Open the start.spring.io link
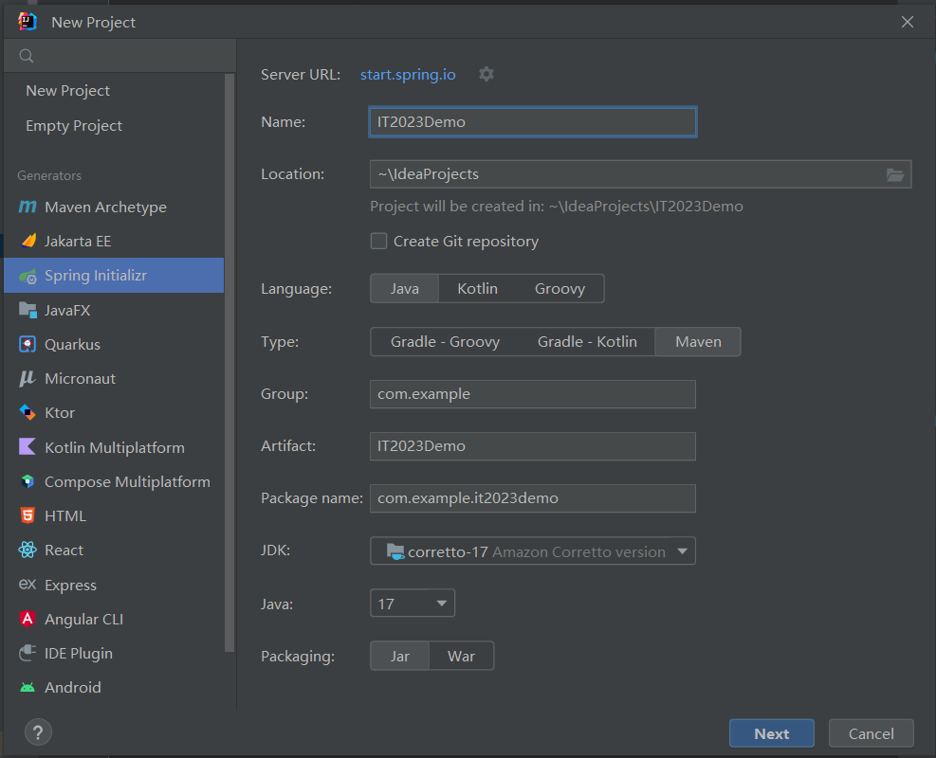The width and height of the screenshot is (936, 758). click(x=408, y=74)
